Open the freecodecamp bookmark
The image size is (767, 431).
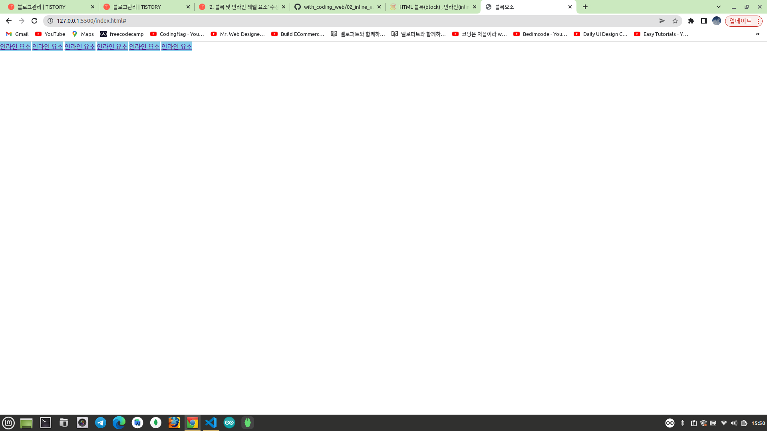coord(122,34)
